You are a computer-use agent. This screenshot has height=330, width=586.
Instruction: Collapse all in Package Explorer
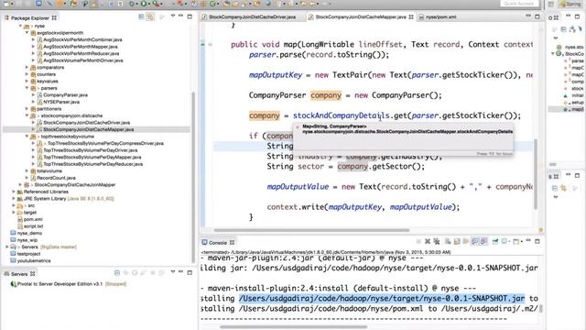(141, 16)
